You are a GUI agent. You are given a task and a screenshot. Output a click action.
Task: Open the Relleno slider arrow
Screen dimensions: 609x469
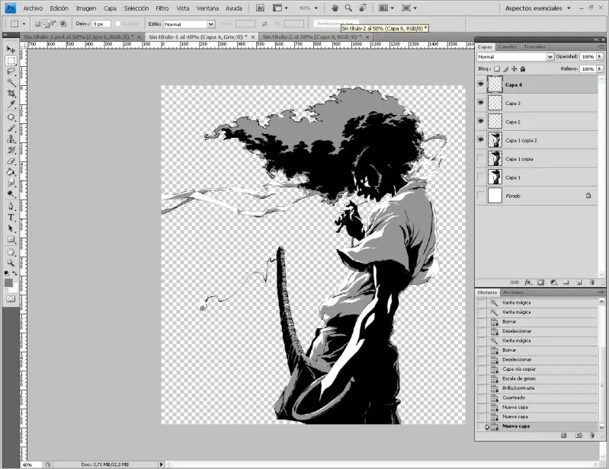click(600, 69)
